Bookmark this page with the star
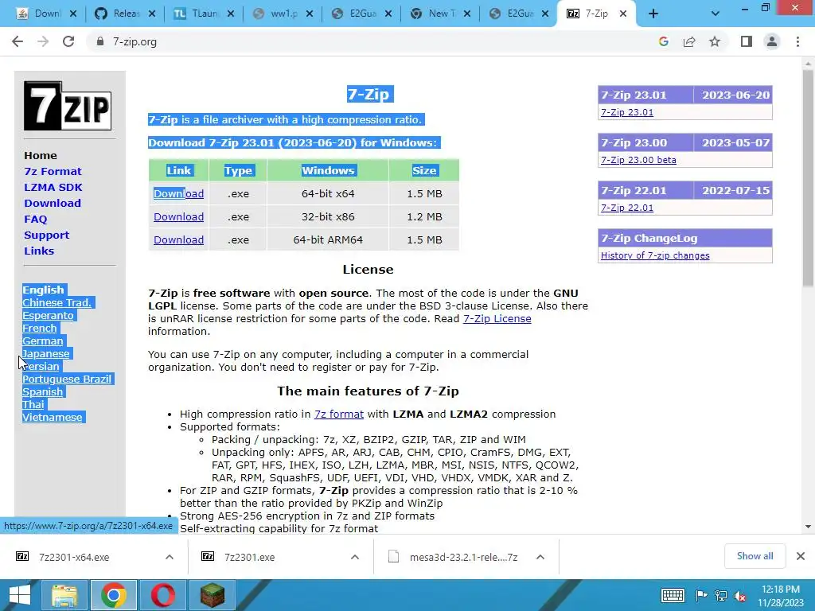815x611 pixels. click(x=715, y=41)
